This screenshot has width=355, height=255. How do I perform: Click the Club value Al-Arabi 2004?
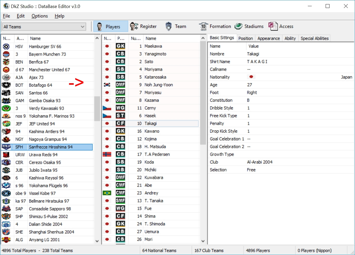coord(260,162)
